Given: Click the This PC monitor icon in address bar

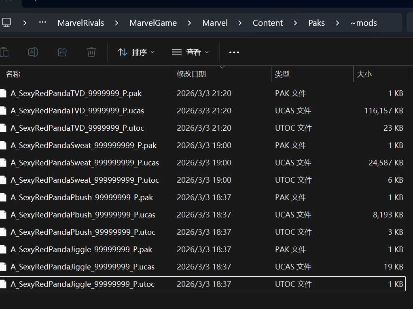Looking at the screenshot, I should coord(6,23).
